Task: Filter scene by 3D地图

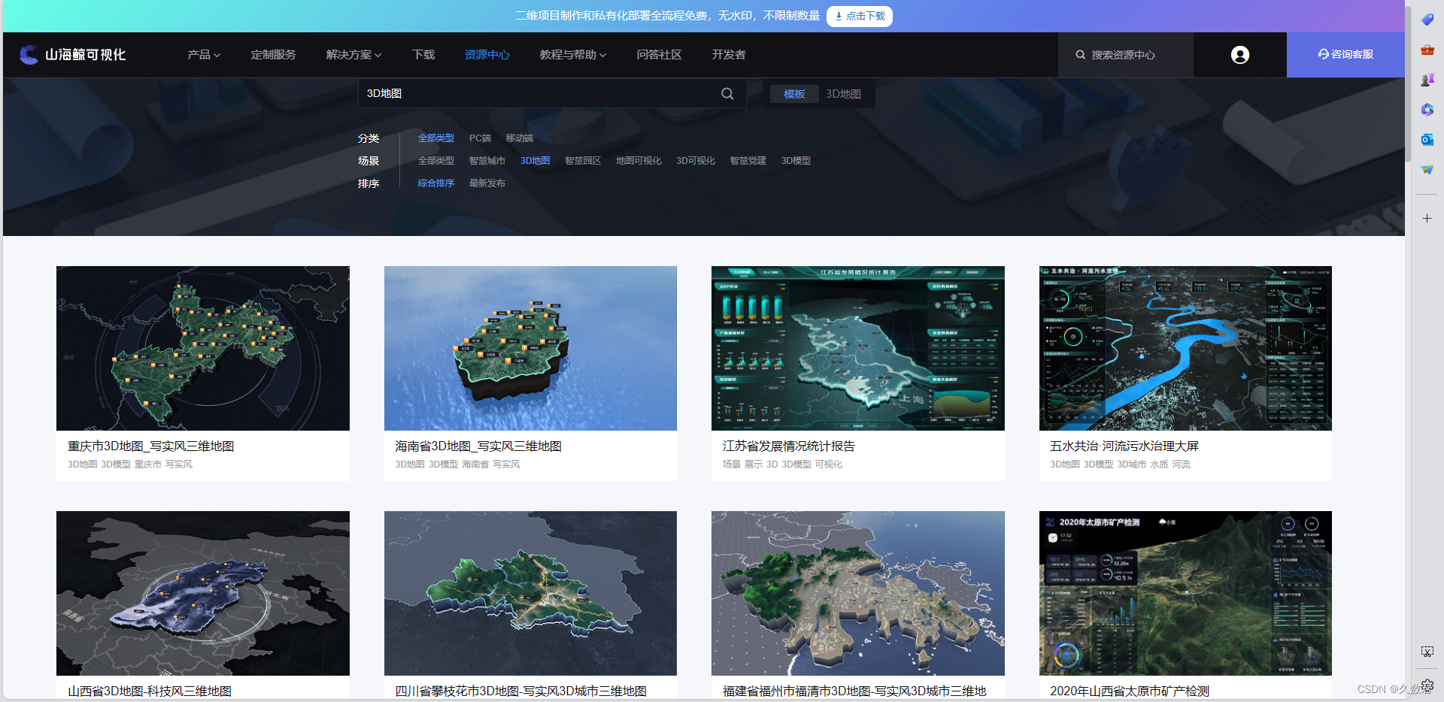Action: click(x=535, y=161)
